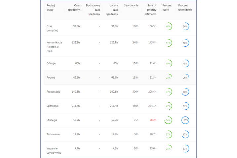
Task: Click the 74% Percent Work circle for Strategia
Action: (168, 120)
